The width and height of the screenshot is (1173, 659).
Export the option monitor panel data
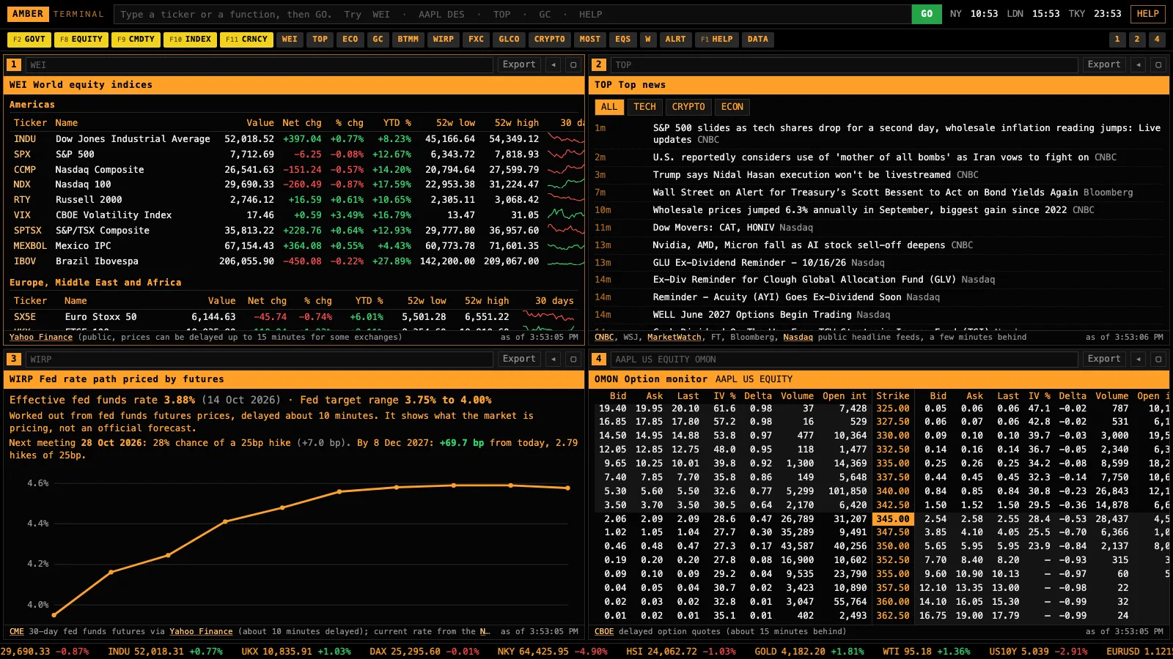[x=1104, y=359]
